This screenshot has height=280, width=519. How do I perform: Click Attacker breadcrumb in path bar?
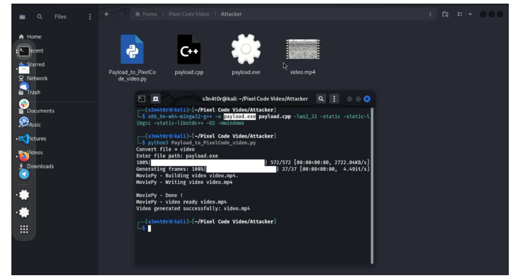[x=231, y=14]
